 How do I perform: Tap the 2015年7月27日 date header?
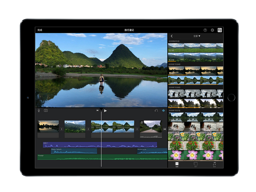(x=174, y=110)
